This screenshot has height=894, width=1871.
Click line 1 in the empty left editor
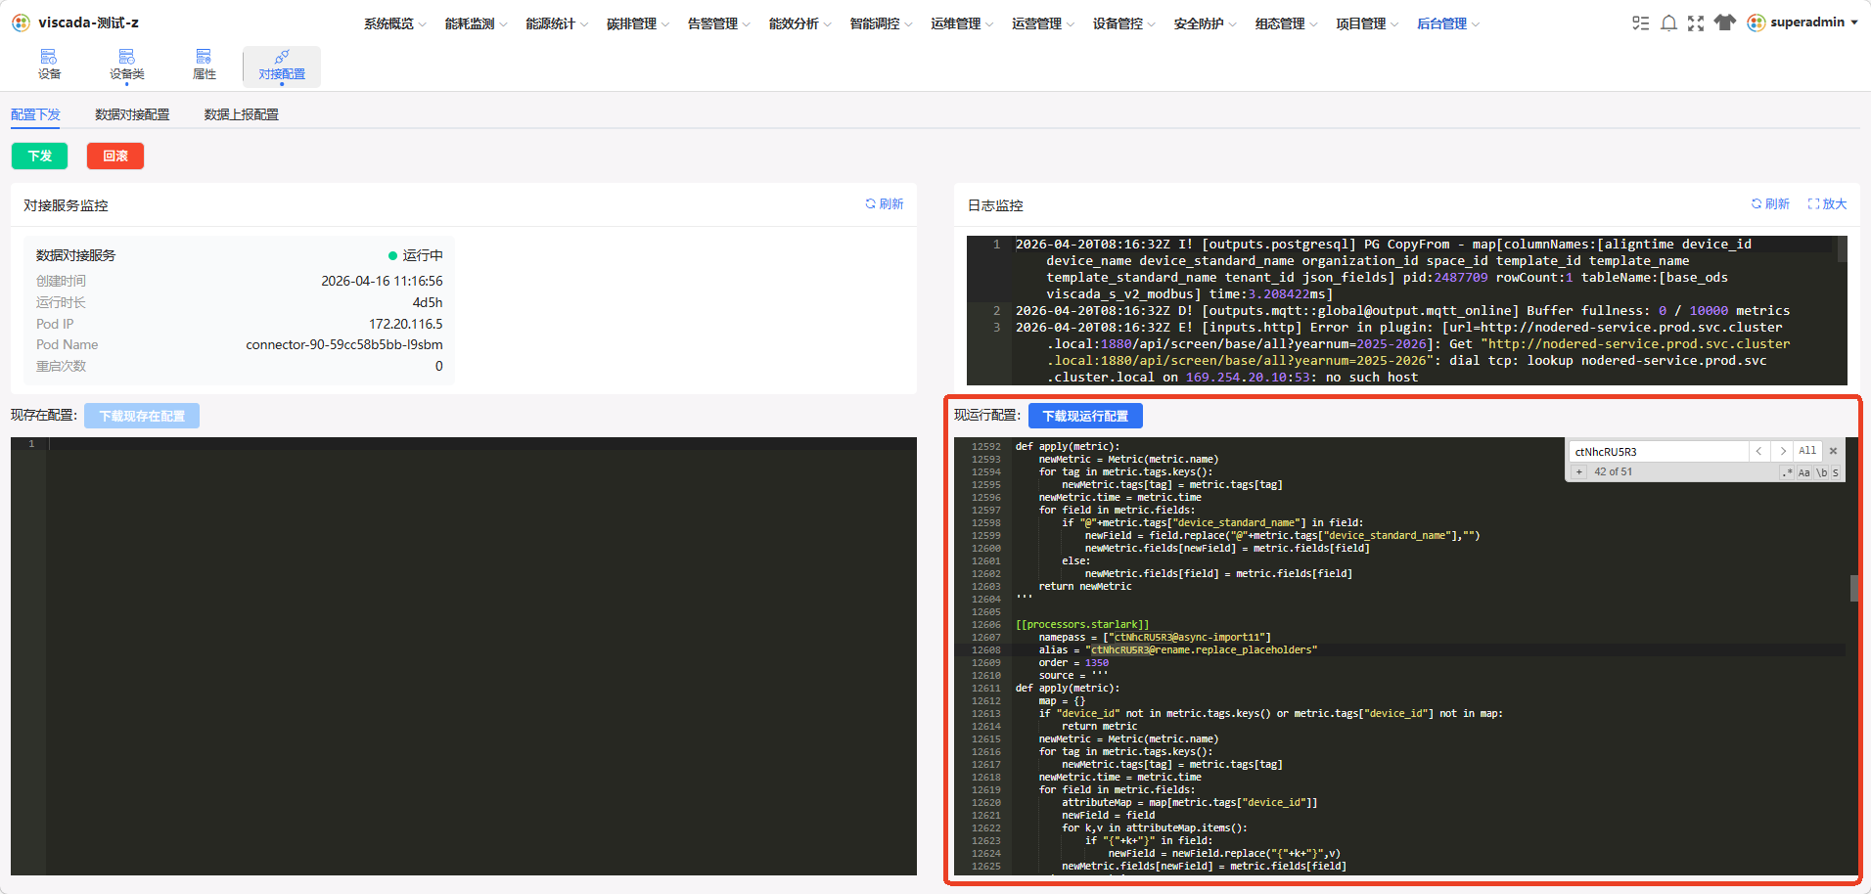[x=481, y=444]
